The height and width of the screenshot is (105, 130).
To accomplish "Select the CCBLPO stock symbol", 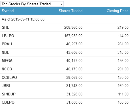I will click(x=9, y=77).
